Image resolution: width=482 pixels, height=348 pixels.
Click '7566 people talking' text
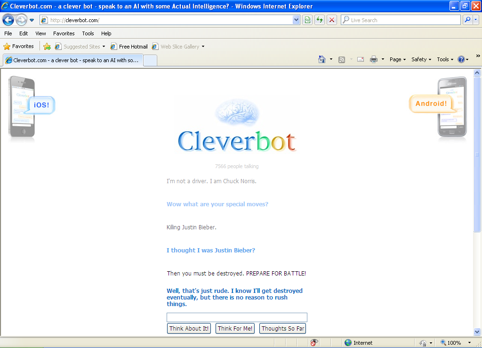pos(237,166)
